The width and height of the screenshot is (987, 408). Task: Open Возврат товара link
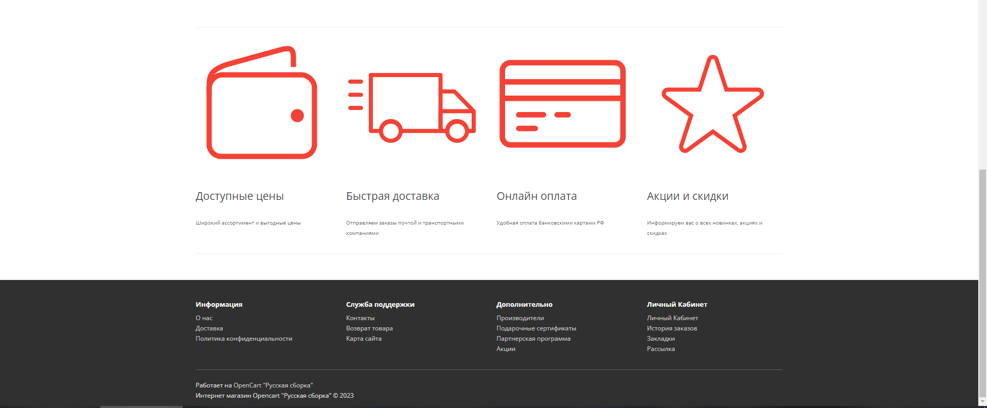tap(369, 328)
